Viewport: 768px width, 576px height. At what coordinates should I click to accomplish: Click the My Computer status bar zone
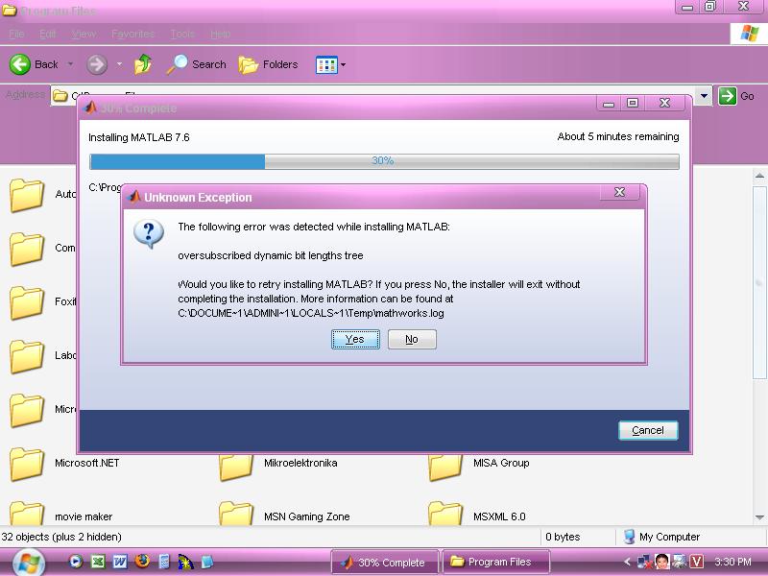[x=662, y=537]
